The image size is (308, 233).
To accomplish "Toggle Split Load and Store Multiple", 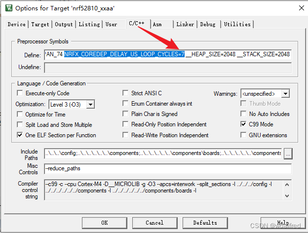I will coord(20,124).
